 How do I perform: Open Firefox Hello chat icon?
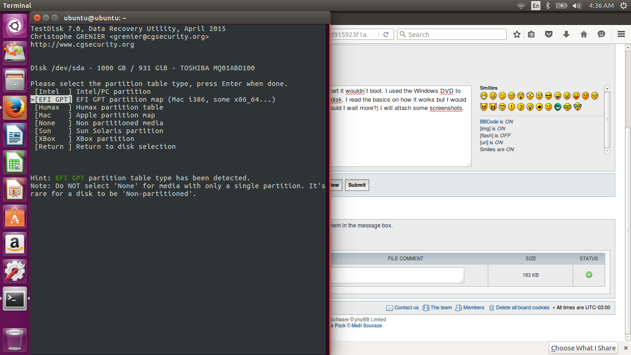coord(601,34)
